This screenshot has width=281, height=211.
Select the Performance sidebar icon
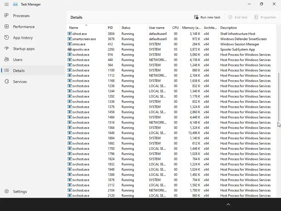point(7,27)
